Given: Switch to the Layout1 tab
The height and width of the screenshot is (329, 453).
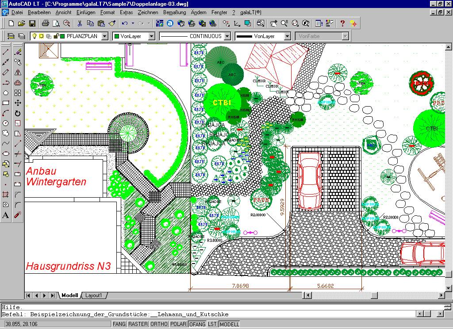Looking at the screenshot, I should coord(94,295).
